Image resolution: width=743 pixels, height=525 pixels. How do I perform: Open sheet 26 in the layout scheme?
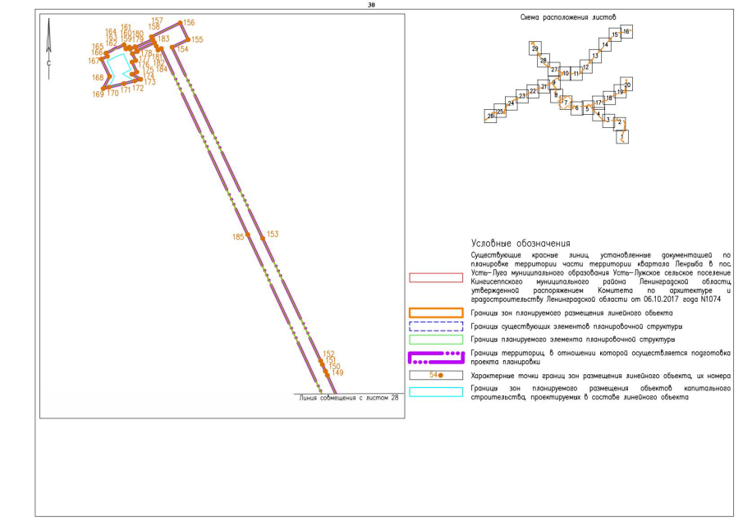click(491, 116)
